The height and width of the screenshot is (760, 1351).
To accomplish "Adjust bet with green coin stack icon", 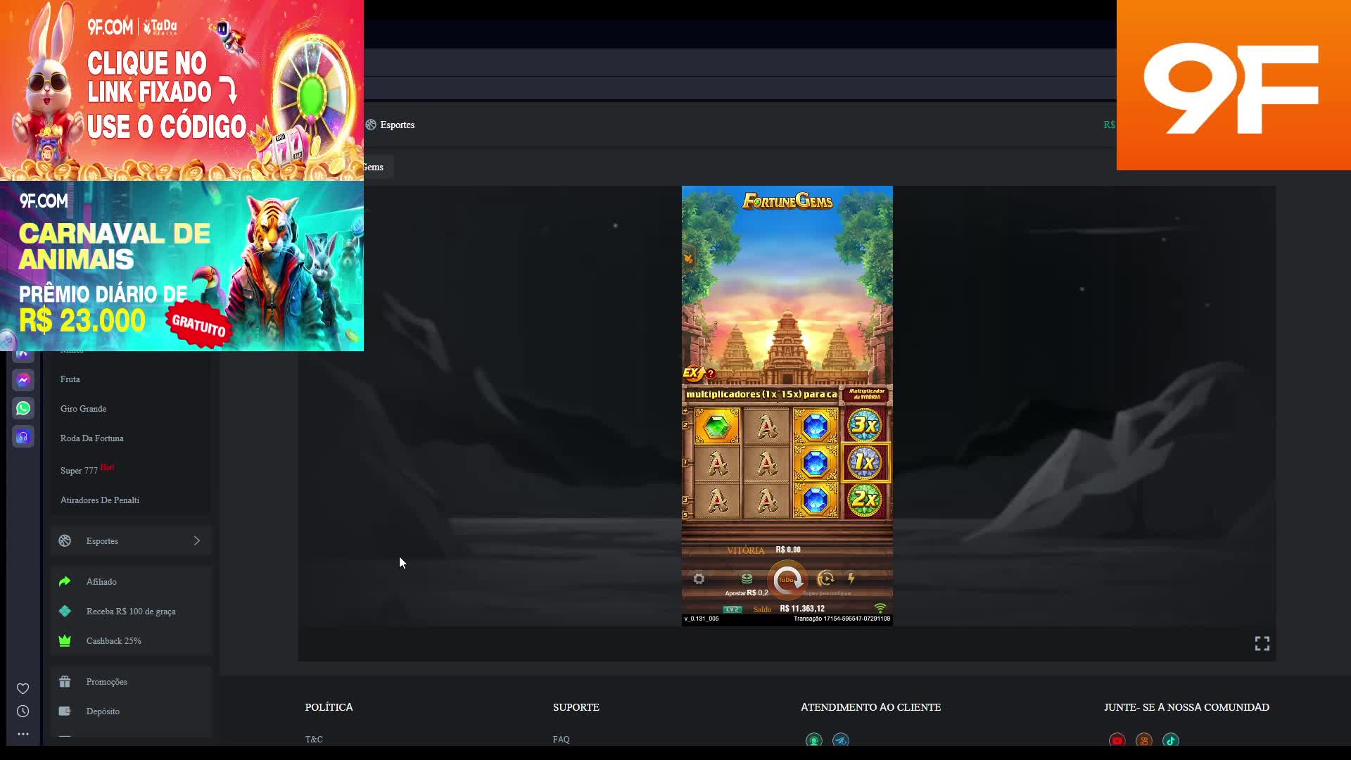I will point(747,578).
